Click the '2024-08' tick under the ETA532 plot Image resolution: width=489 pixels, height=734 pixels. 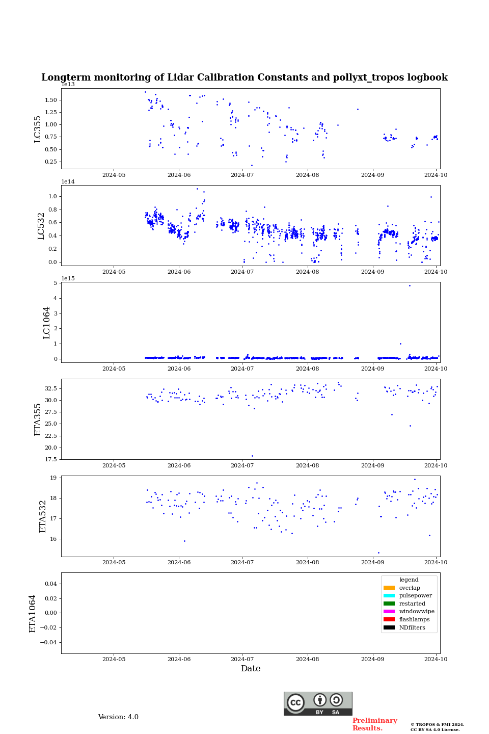click(307, 562)
